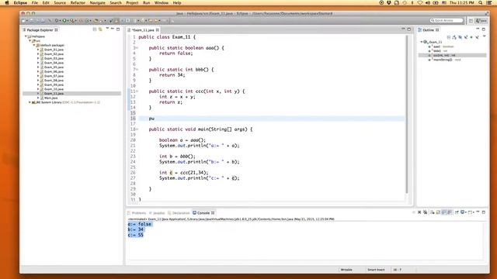Maximize the Console view

click(x=483, y=212)
